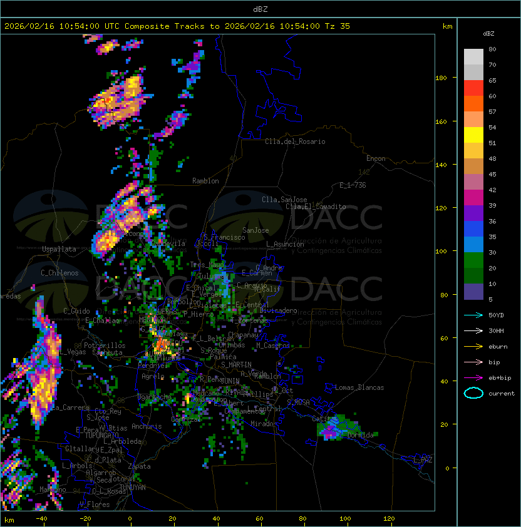The width and height of the screenshot is (521, 527).
Task: Click the 'Encon' map label
Action: pos(376,158)
